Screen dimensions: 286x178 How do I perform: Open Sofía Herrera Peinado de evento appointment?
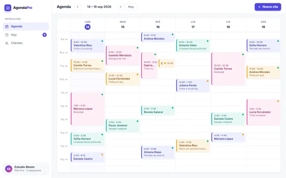263,45
